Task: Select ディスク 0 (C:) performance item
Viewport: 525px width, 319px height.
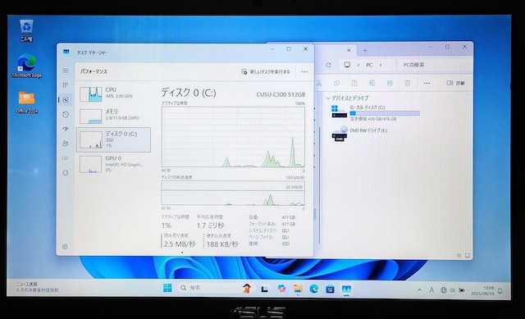Action: 113,139
